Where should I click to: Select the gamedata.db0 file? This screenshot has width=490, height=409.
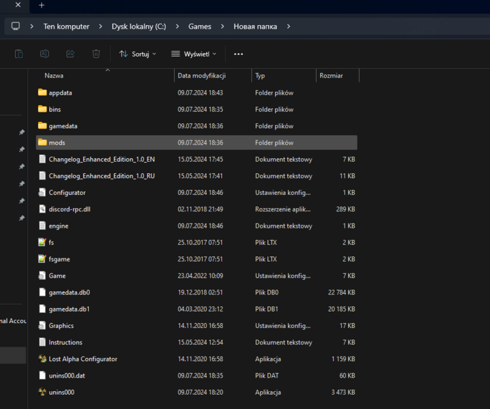click(x=69, y=292)
